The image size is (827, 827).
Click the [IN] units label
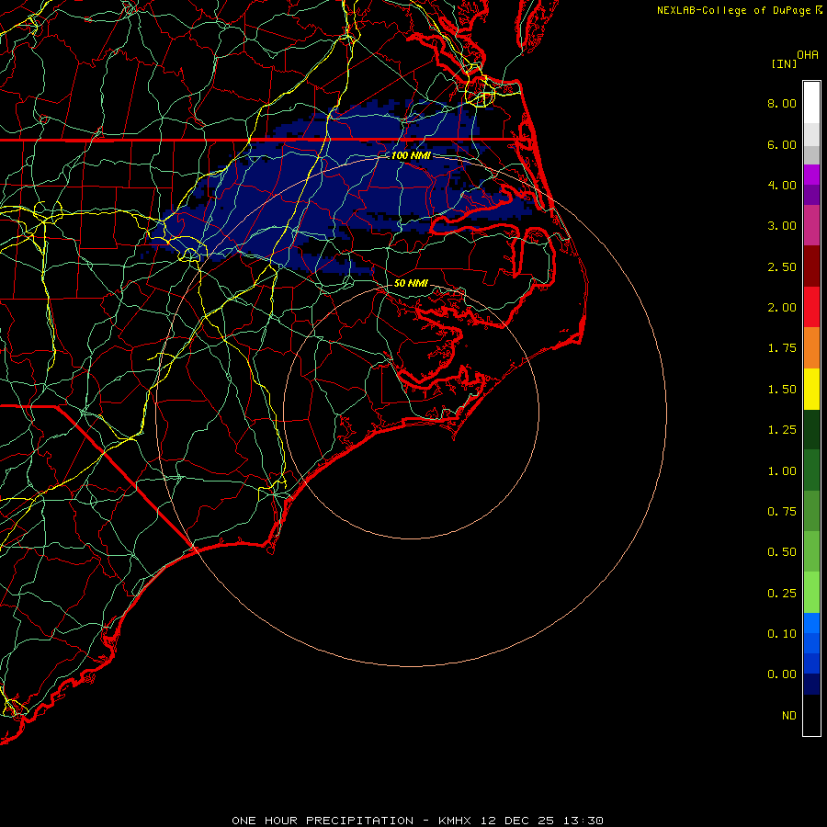pyautogui.click(x=784, y=63)
